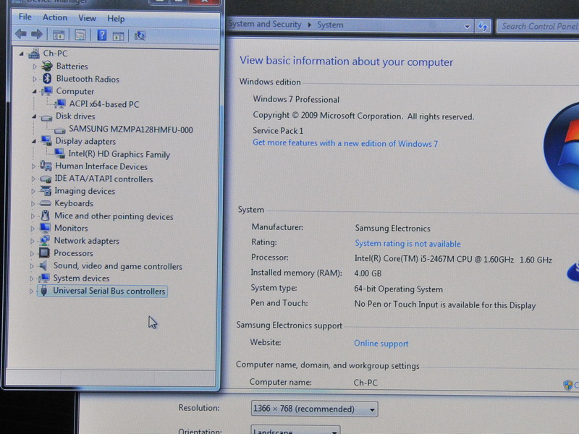Select ACPI x64-based PC tree item

104,104
